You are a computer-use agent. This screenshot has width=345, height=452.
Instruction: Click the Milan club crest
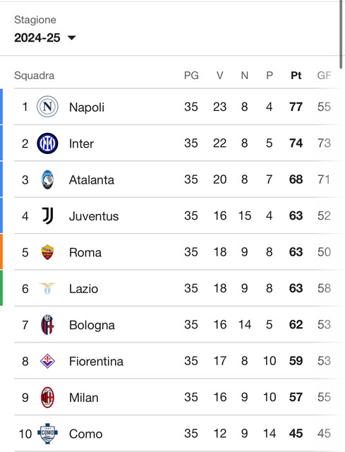[47, 397]
